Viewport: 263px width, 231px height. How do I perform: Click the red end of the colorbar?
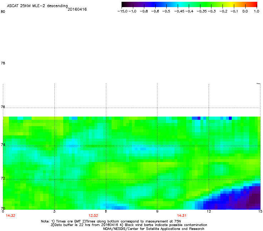(255, 5)
